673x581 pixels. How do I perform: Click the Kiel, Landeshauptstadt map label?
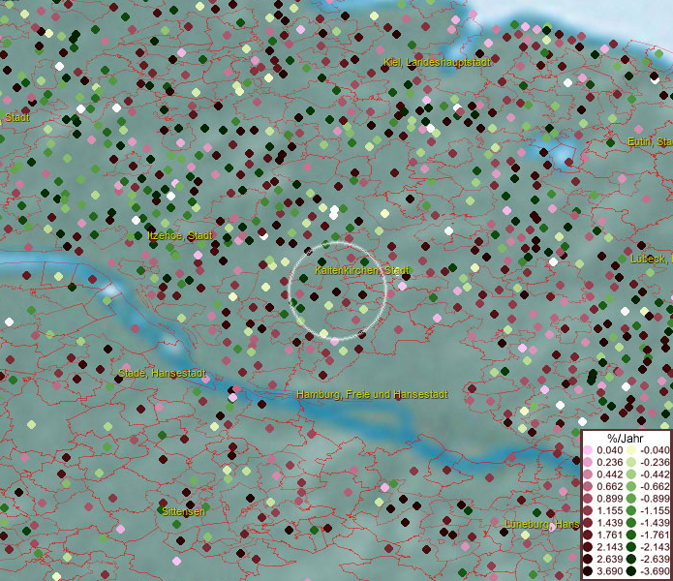437,62
